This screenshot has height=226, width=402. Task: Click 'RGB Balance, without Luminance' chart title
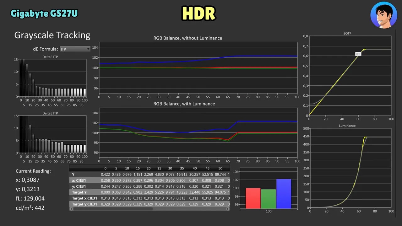(188, 38)
